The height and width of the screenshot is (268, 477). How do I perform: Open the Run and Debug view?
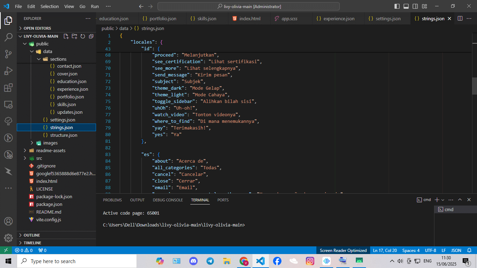tap(8, 71)
